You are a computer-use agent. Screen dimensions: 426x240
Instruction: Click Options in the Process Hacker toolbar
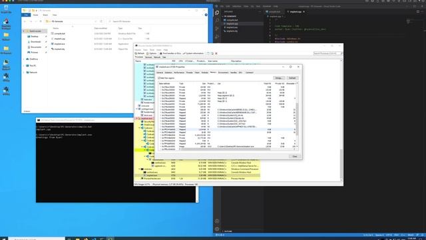pyautogui.click(x=152, y=53)
